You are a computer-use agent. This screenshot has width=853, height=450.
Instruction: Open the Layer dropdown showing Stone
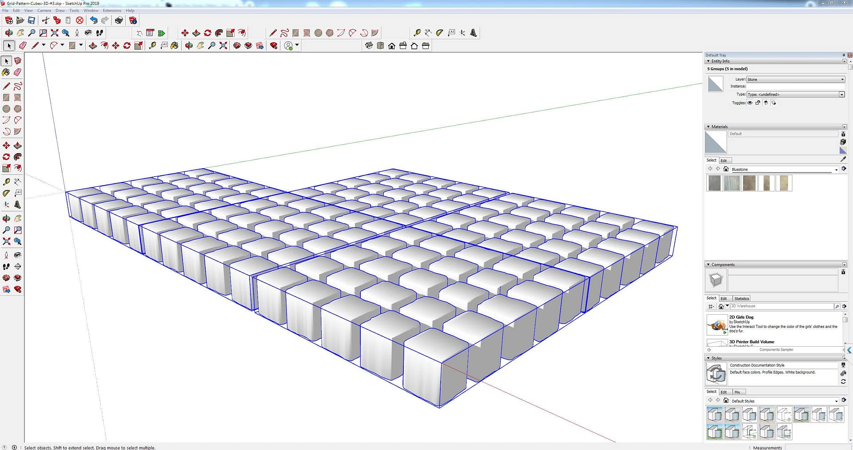(795, 79)
